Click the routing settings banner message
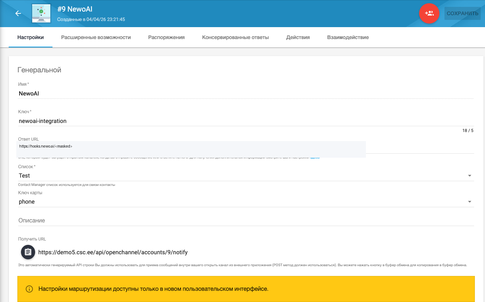The image size is (485, 302). (153, 289)
